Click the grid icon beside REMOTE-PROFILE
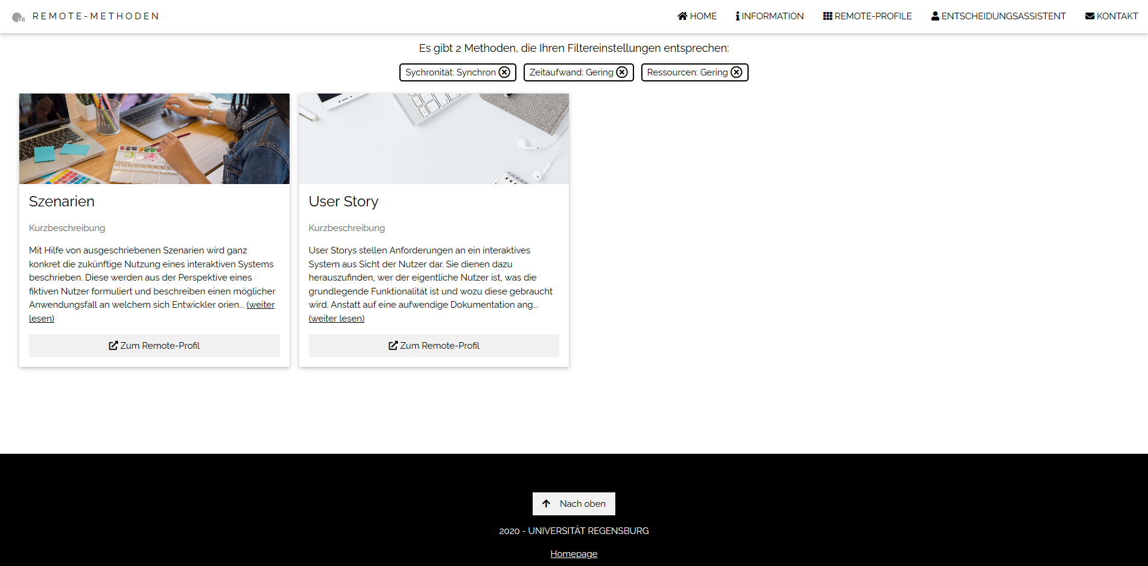1148x566 pixels. [x=828, y=16]
